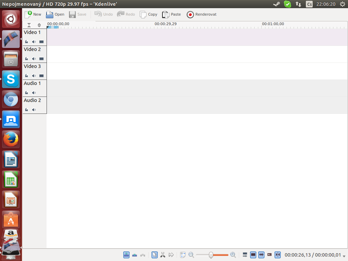The height and width of the screenshot is (261, 348).
Task: Choose the Spacer tool
Action: point(171,255)
